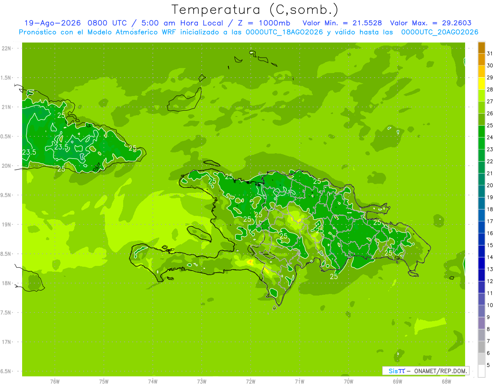Click the white swatch below legend 5
This screenshot has width=501, height=387.
(x=481, y=371)
